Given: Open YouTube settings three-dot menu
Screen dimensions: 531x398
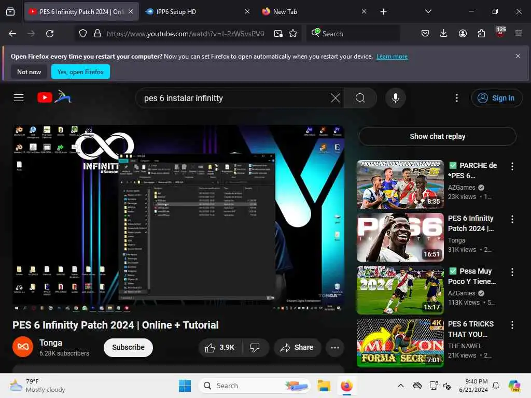Looking at the screenshot, I should click(x=457, y=98).
